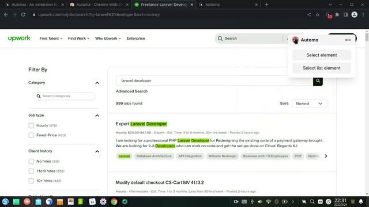This screenshot has height=207, width=369.
Task: Click the browser address bar URL
Action: click(x=99, y=14)
